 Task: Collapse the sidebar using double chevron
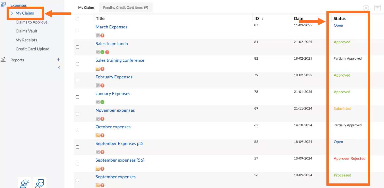(x=59, y=67)
